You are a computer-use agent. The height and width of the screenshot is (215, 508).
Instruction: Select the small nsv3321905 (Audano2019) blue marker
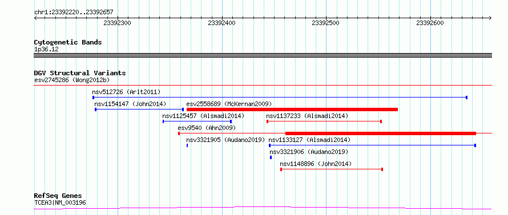pos(187,145)
